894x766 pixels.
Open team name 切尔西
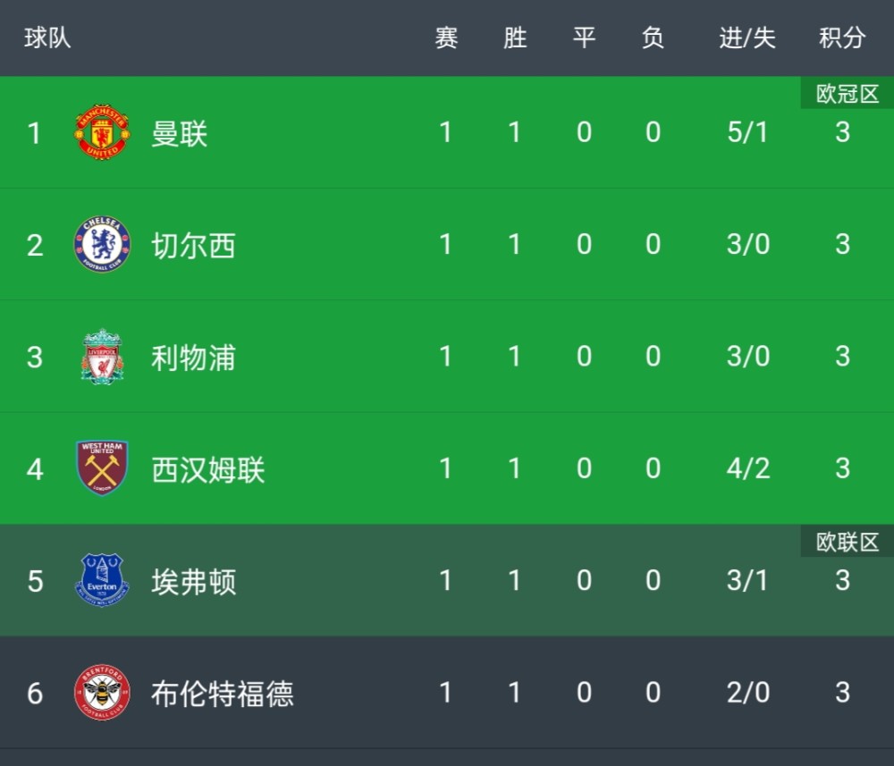click(193, 246)
